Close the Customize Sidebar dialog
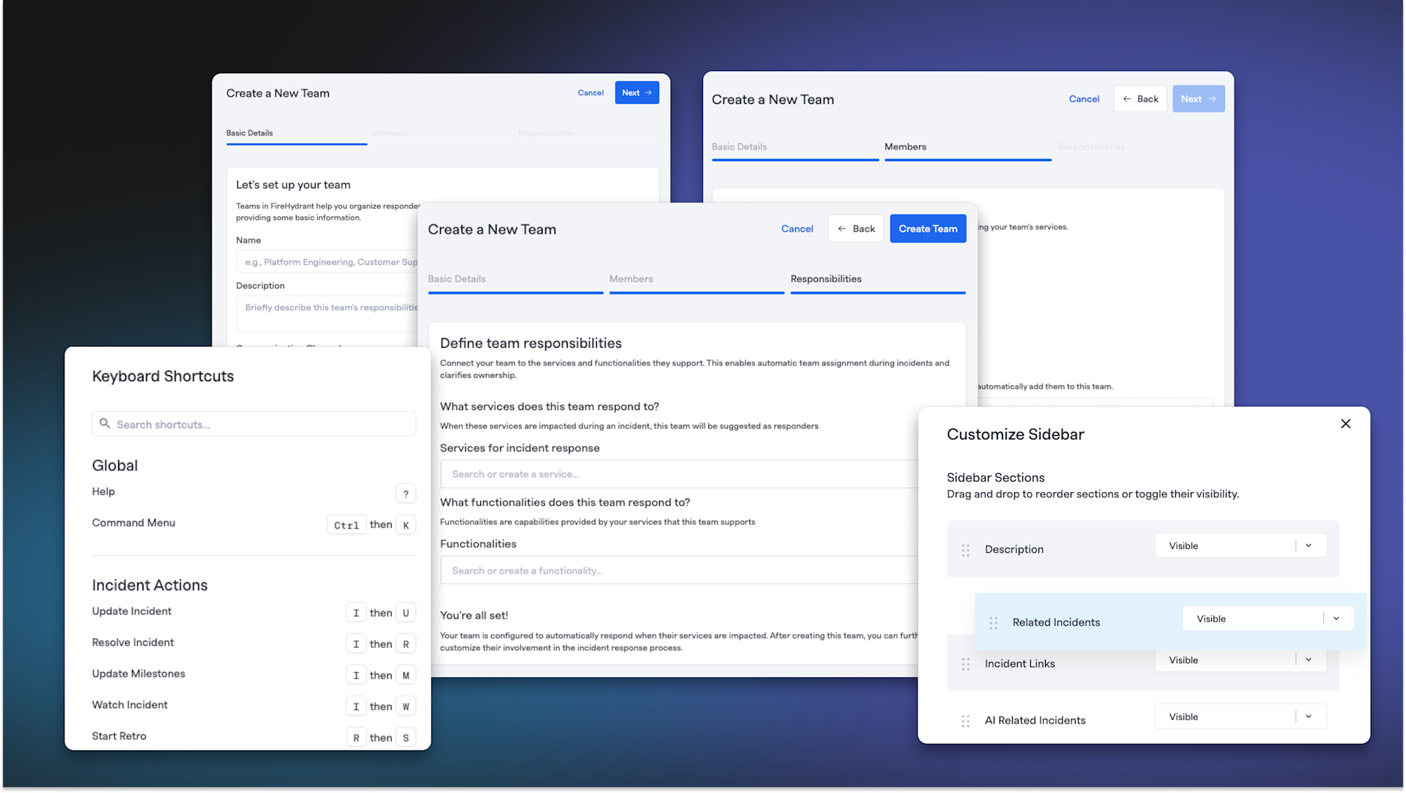Screen dimensions: 1406x793 1345,424
